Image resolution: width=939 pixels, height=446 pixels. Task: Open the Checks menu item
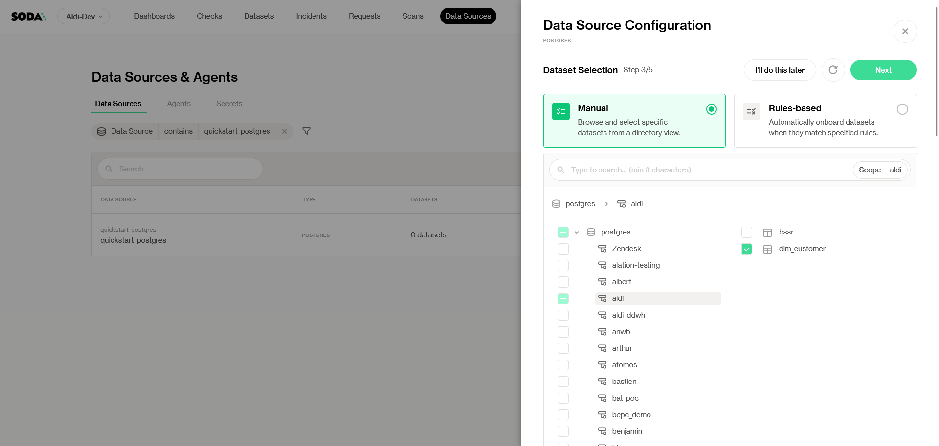click(209, 16)
